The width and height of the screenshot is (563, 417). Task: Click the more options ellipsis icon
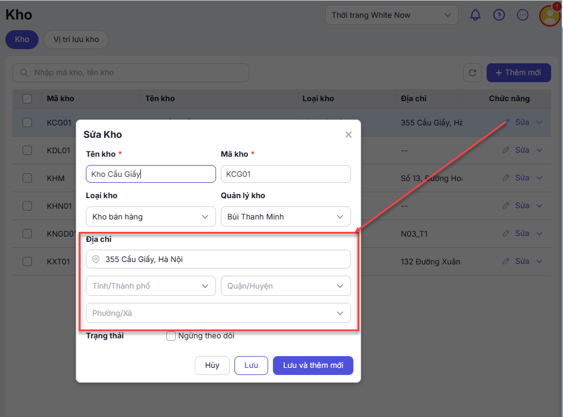(523, 15)
